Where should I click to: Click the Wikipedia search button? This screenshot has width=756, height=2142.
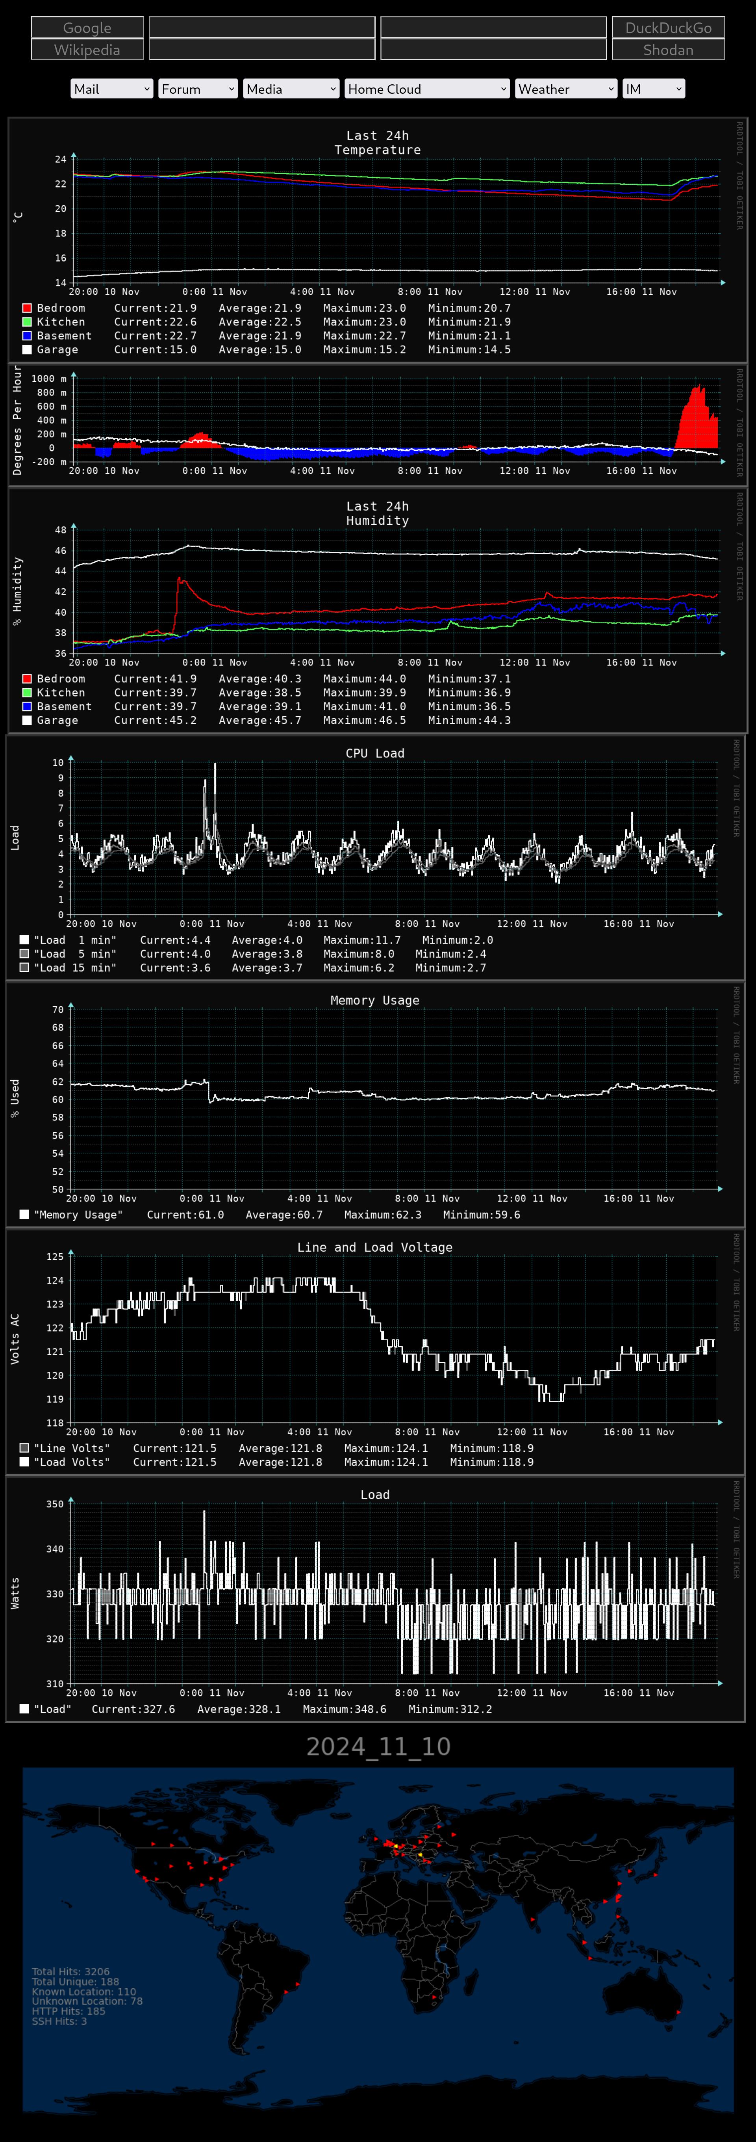[x=87, y=50]
